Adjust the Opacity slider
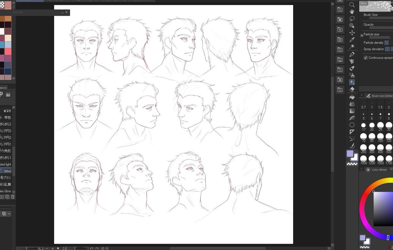393x250 pixels. point(381,28)
